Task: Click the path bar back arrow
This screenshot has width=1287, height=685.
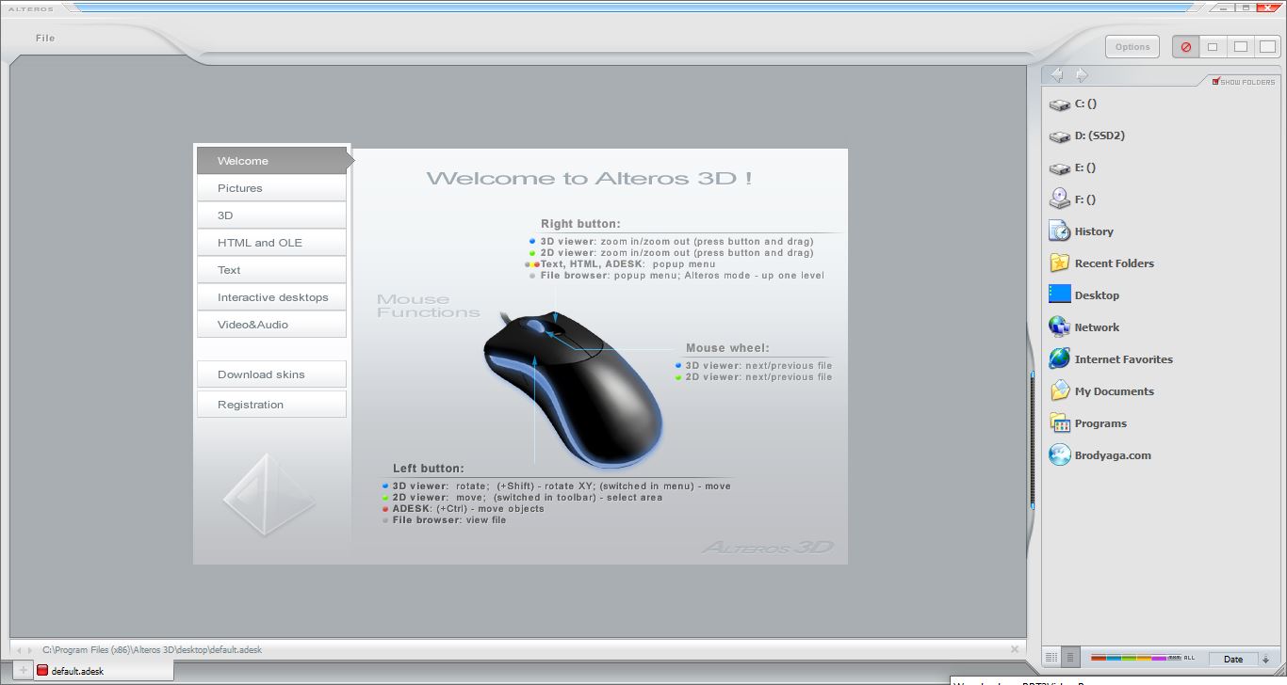Action: click(19, 650)
